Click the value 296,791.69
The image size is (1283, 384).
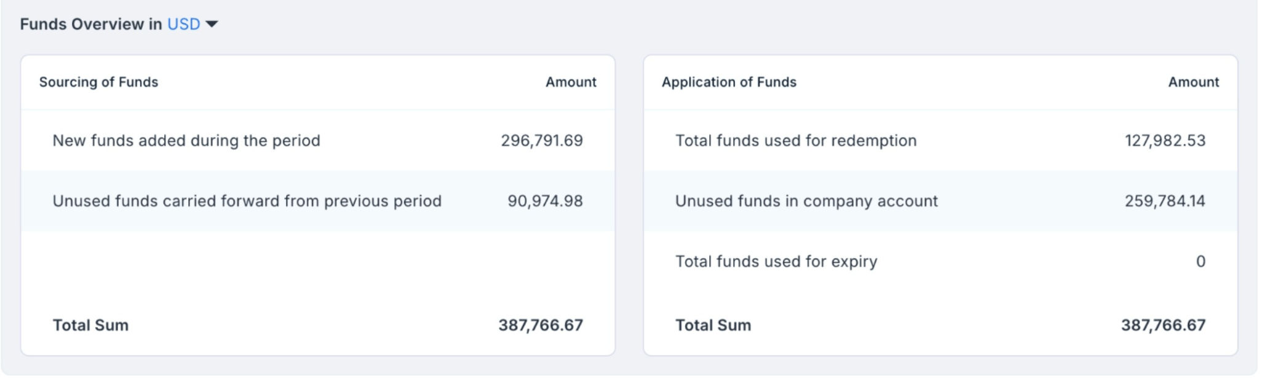[x=542, y=141]
